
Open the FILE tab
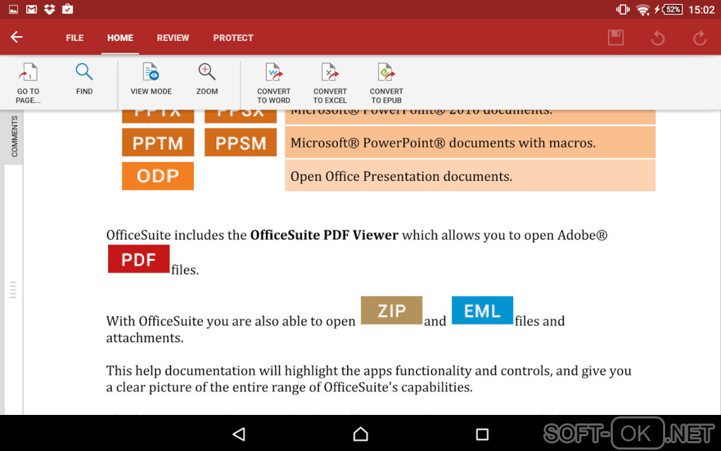[74, 37]
